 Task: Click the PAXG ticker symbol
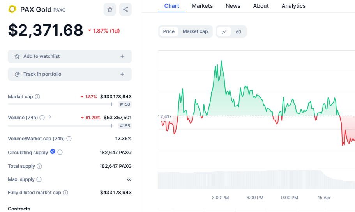60,10
